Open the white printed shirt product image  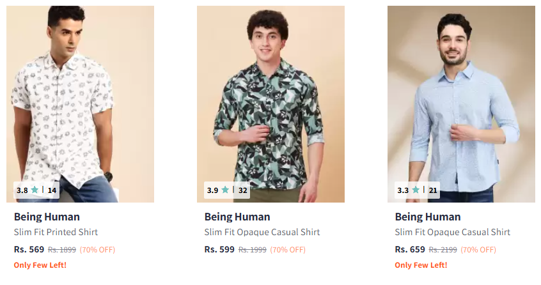coord(80,96)
